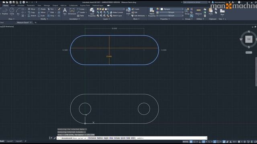Click the object color wheel swatch in Properties

(157, 9)
